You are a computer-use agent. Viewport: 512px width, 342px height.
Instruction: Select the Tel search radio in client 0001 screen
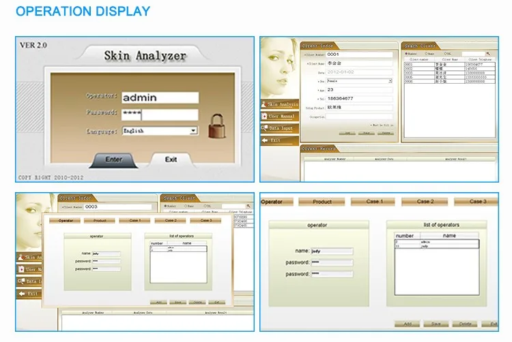click(445, 54)
